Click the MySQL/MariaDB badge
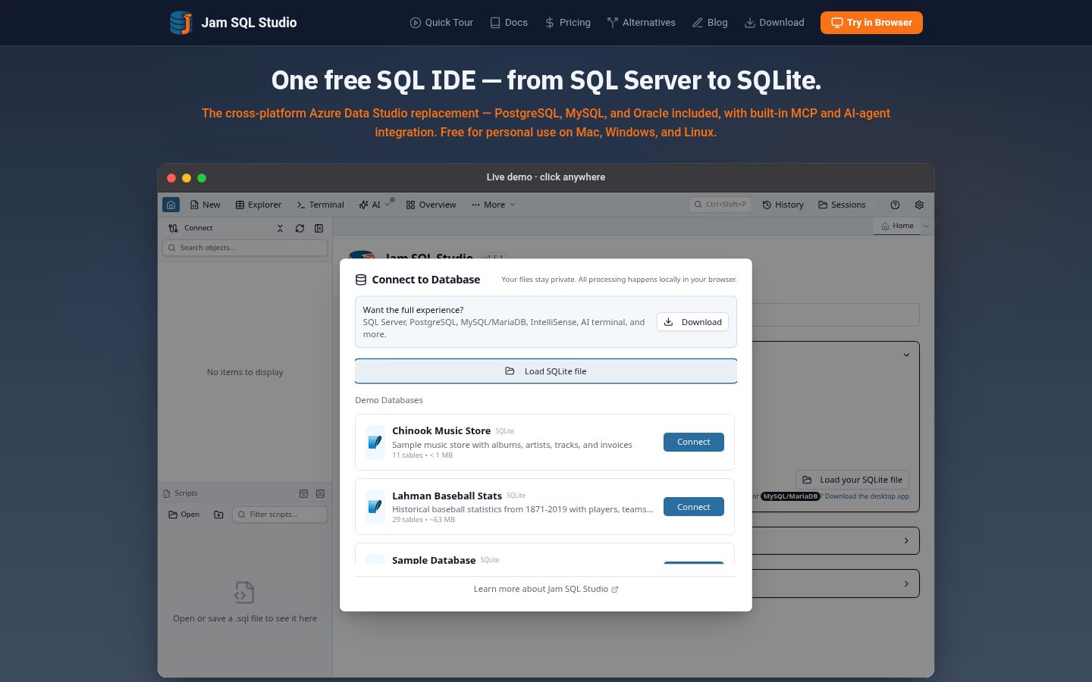This screenshot has width=1092, height=682. tap(790, 496)
